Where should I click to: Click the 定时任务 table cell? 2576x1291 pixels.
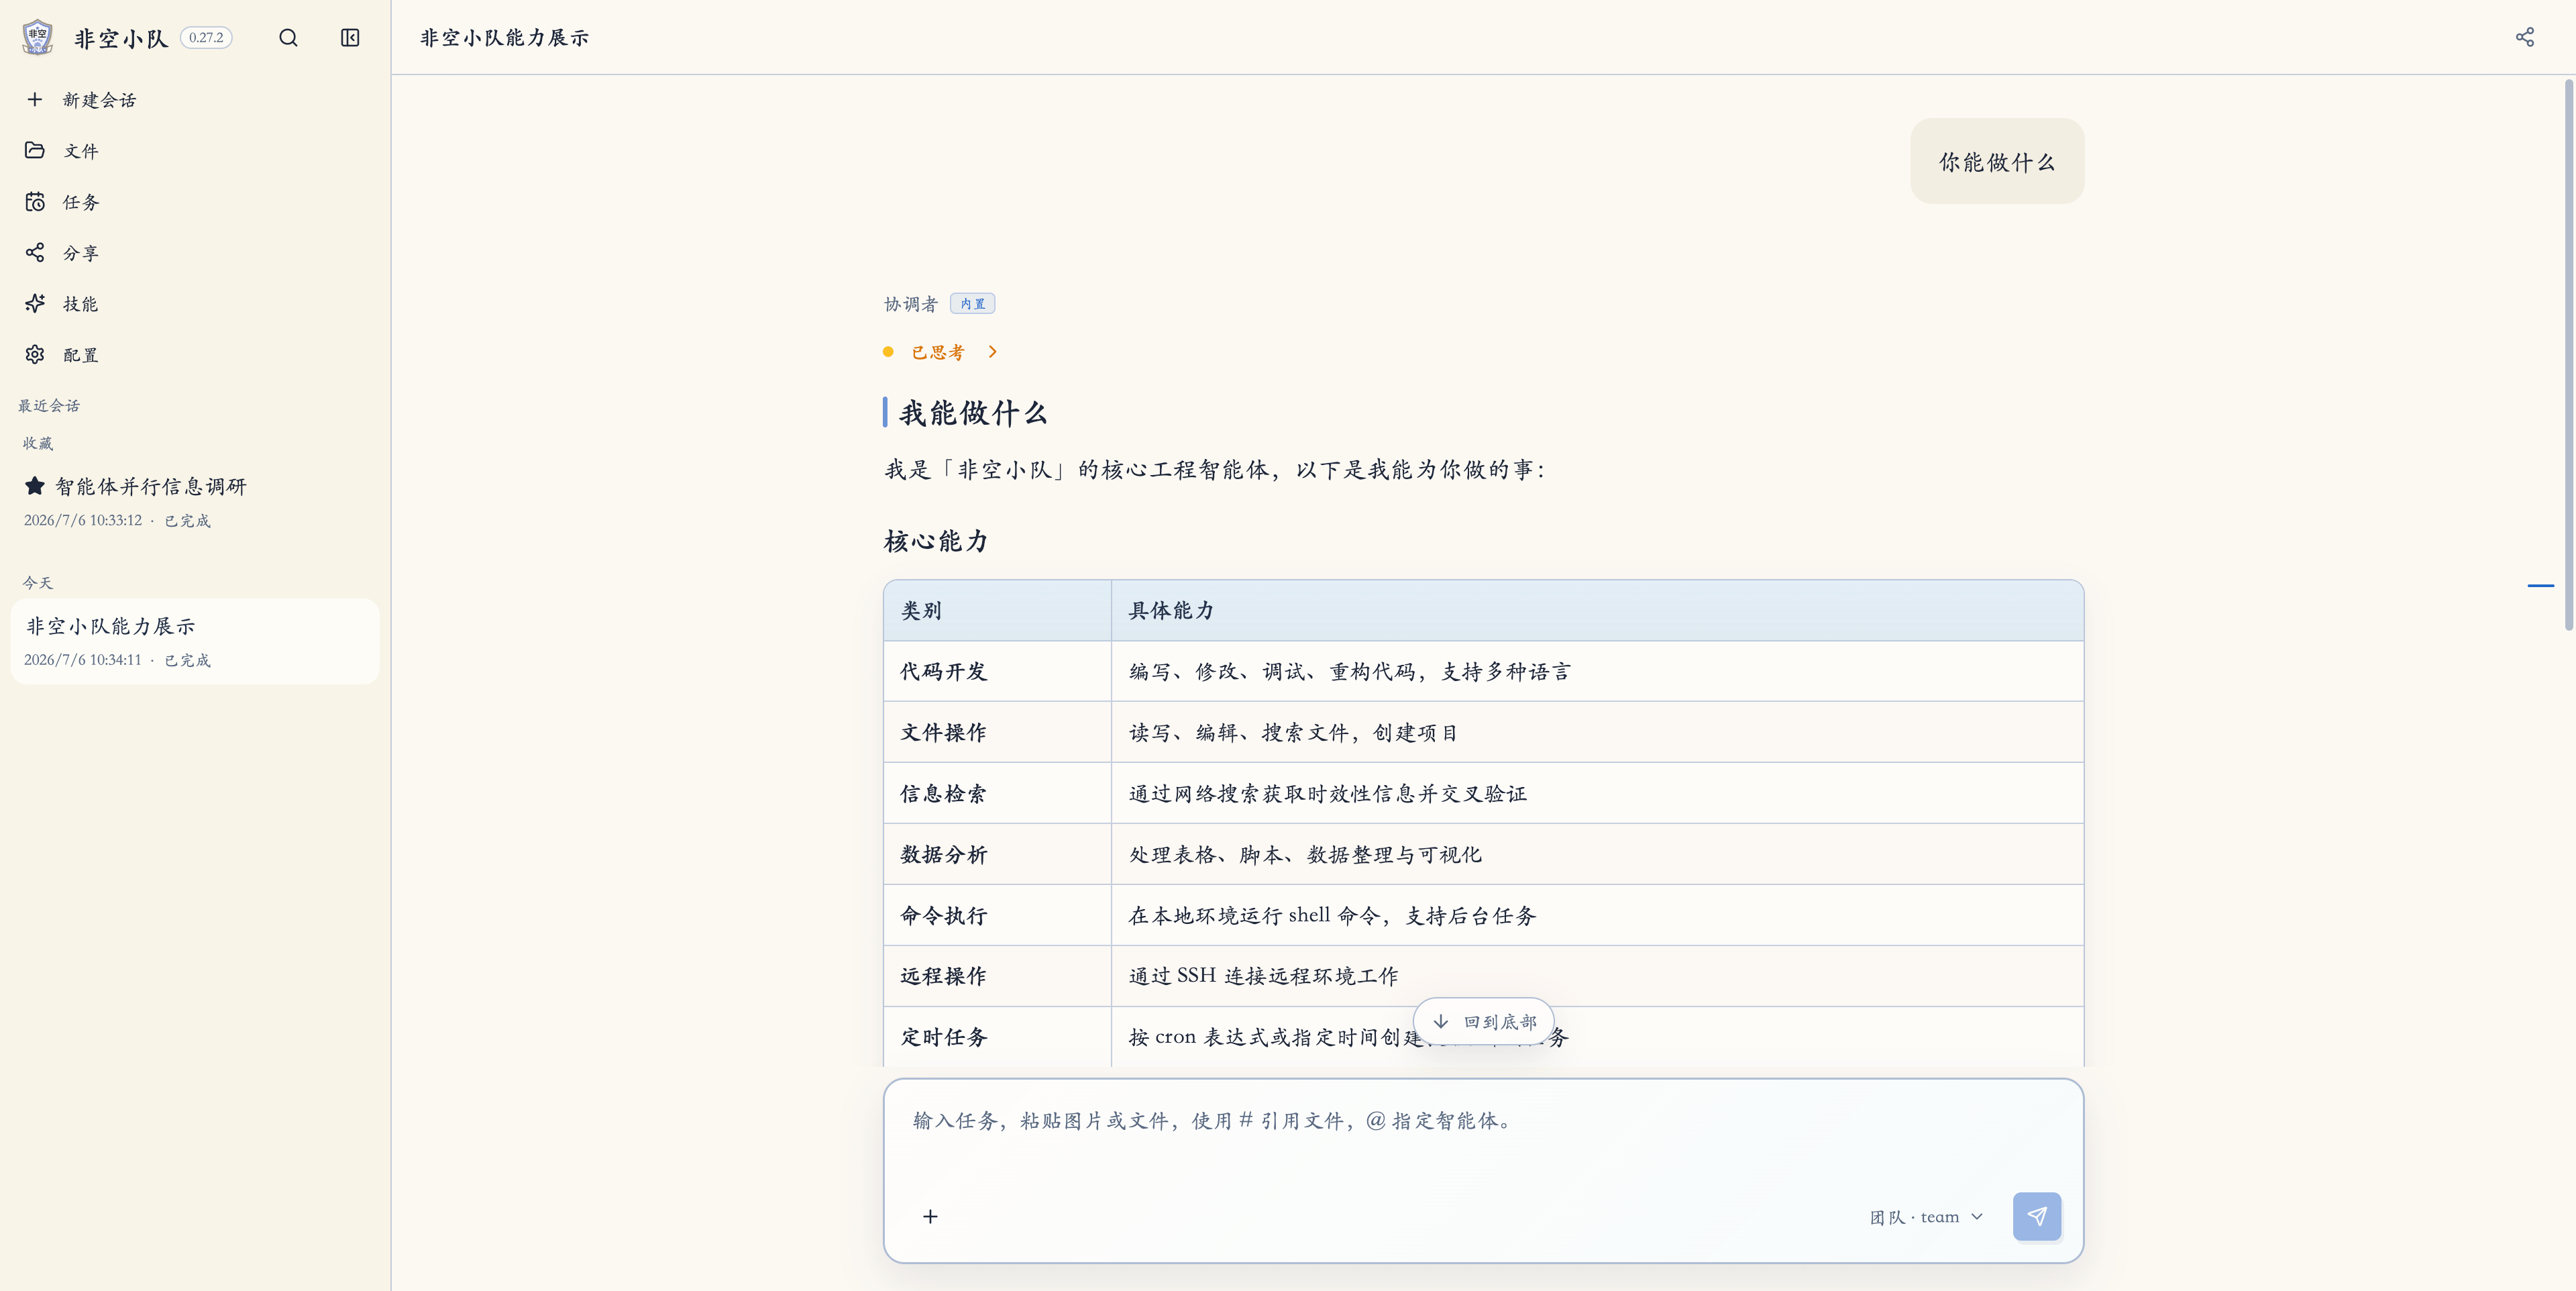(x=997, y=1037)
